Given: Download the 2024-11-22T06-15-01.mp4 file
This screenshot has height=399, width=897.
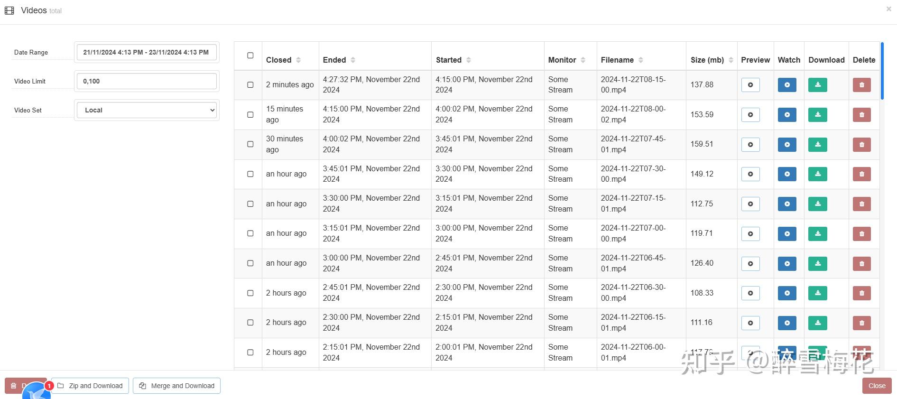Looking at the screenshot, I should pos(818,323).
